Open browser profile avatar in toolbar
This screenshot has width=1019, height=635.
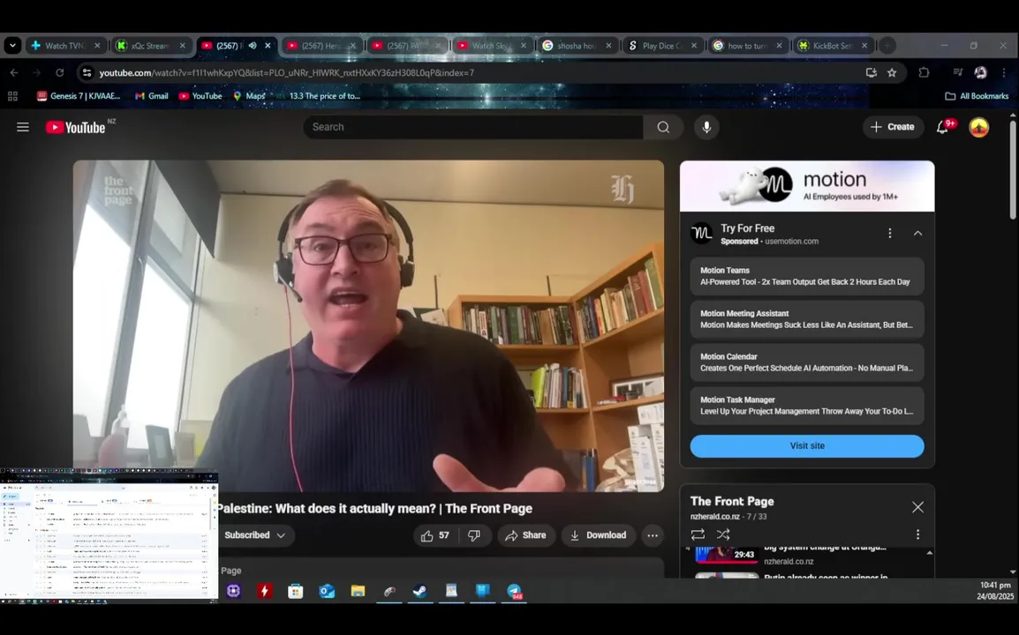click(981, 72)
